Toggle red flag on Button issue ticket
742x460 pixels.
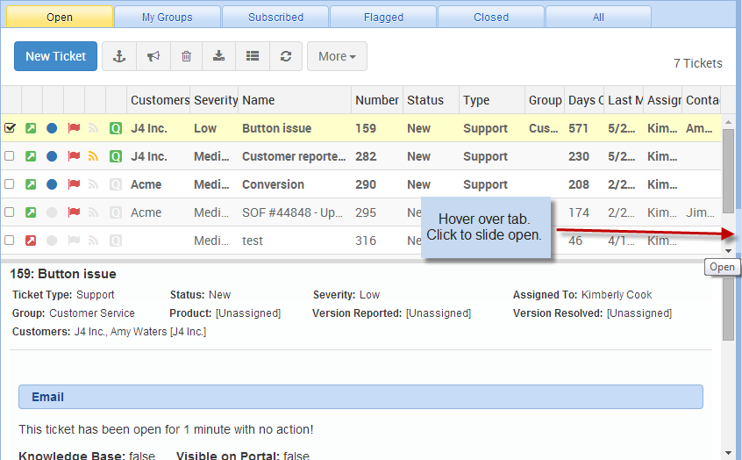[x=74, y=128]
